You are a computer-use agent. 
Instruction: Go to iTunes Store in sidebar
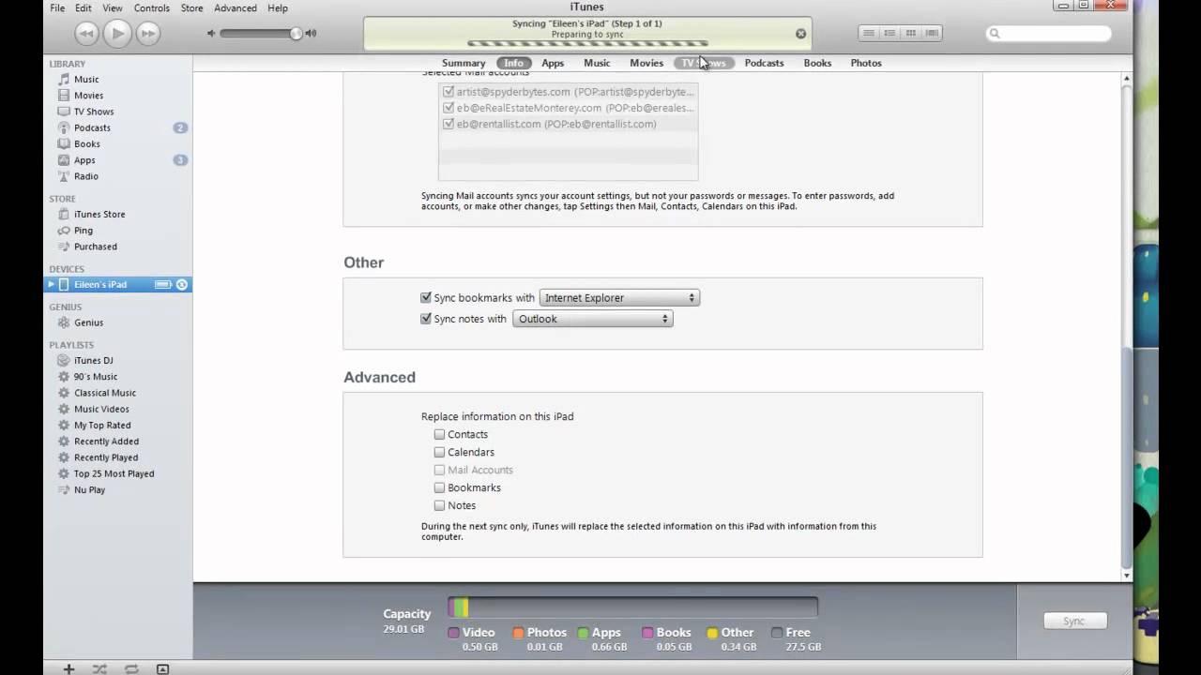(x=99, y=215)
